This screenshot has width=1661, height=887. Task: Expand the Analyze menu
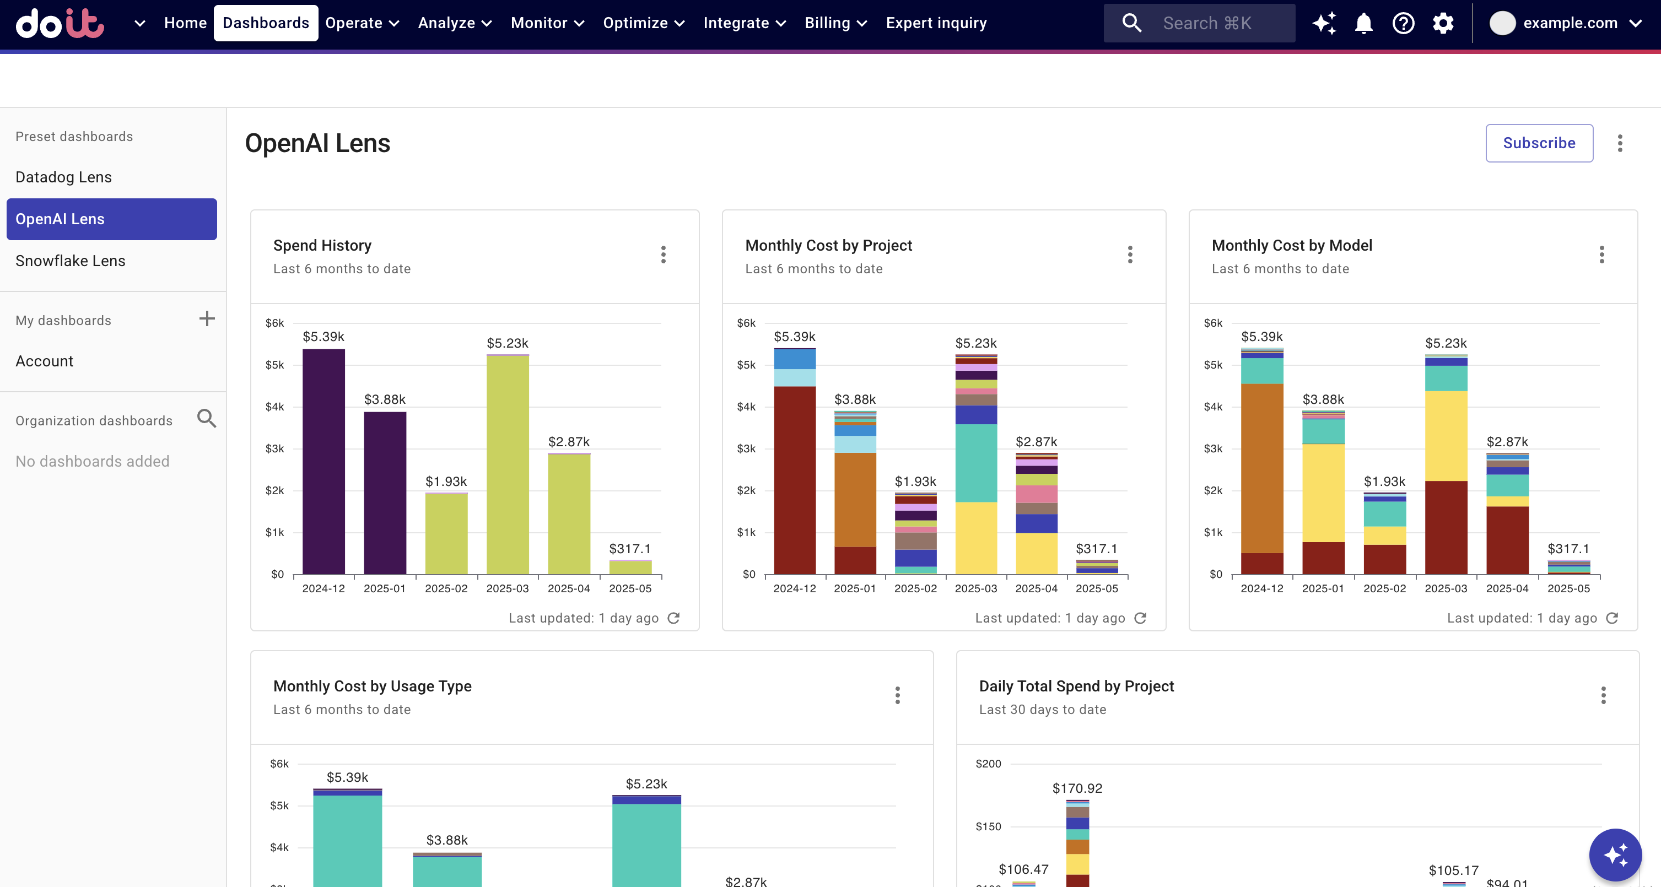pos(455,23)
